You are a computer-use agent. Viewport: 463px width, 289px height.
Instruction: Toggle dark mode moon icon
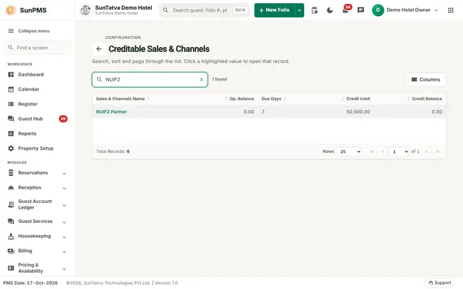(x=330, y=10)
